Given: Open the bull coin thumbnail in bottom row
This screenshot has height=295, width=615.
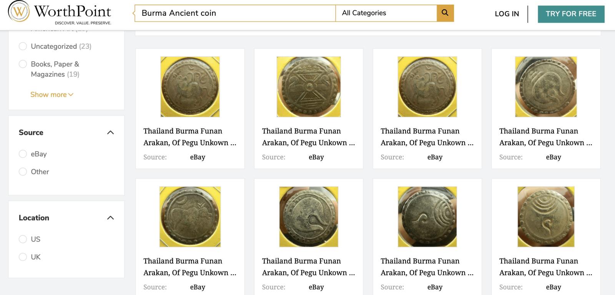Looking at the screenshot, I should 190,217.
